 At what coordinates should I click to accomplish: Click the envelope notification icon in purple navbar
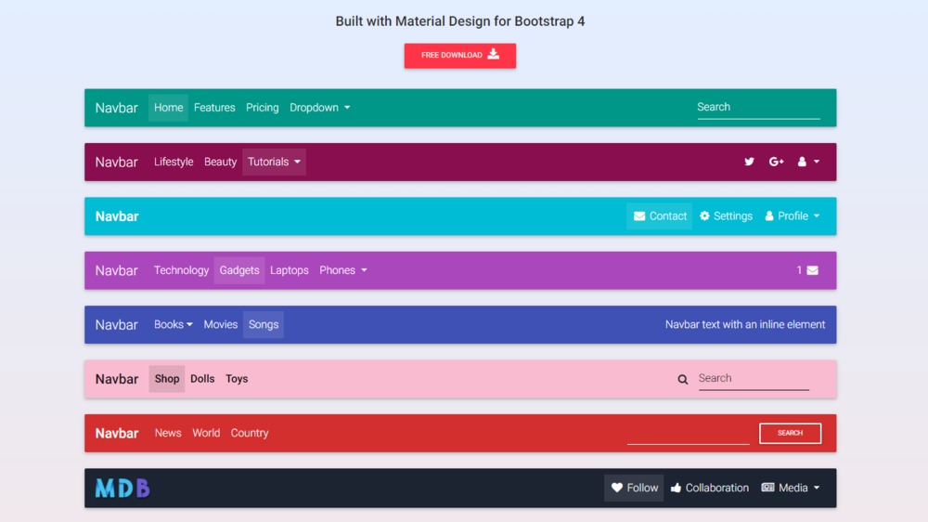(x=812, y=270)
